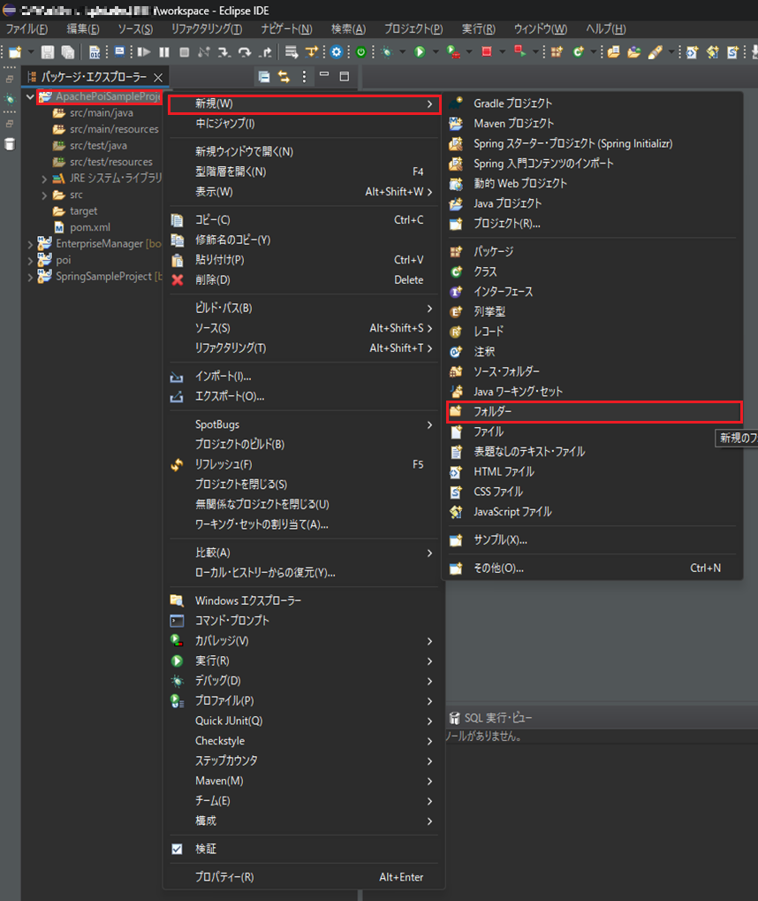Open the ウィンドウ(W) menu

tap(541, 28)
